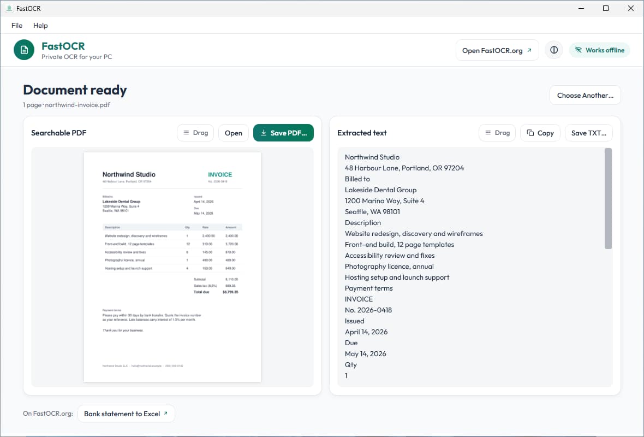This screenshot has width=644, height=437.
Task: Click the 'Extracted text' panel title
Action: (x=362, y=133)
